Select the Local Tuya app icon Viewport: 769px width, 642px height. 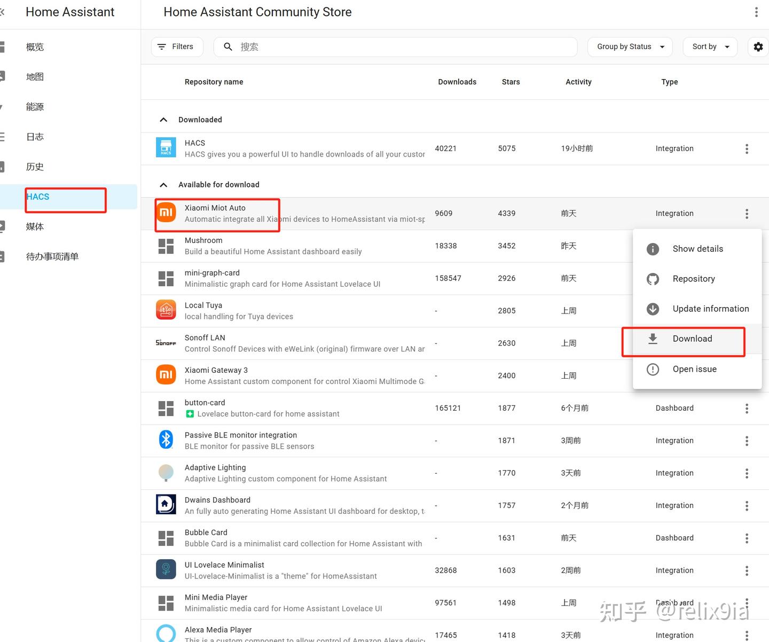[x=166, y=309]
